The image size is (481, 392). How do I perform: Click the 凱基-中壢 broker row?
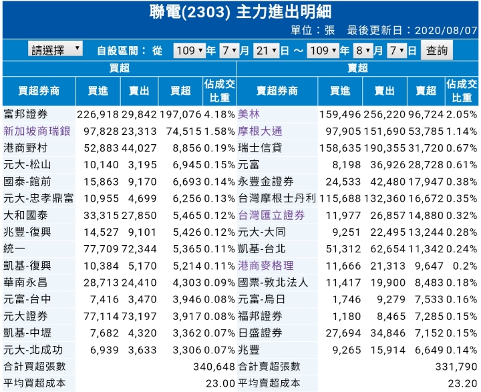point(120,333)
